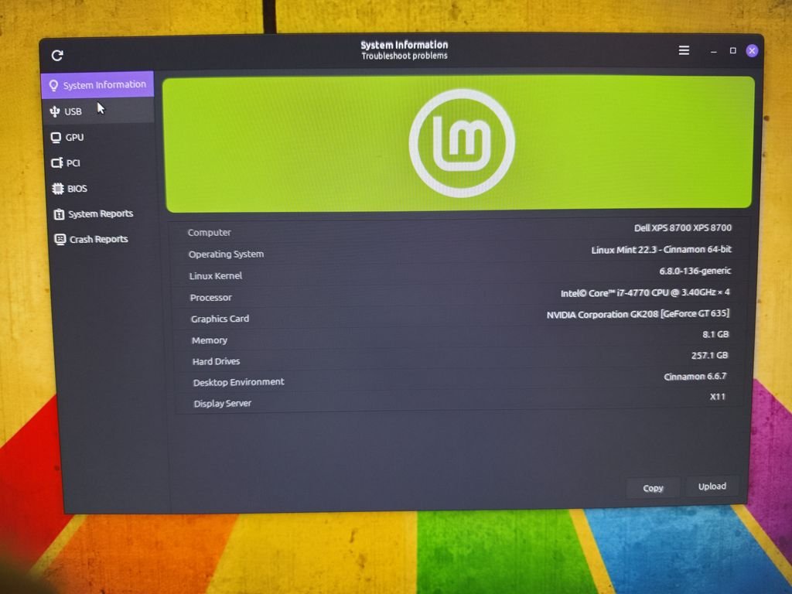792x594 pixels.
Task: Open the hamburger menu in the header
Action: 684,50
